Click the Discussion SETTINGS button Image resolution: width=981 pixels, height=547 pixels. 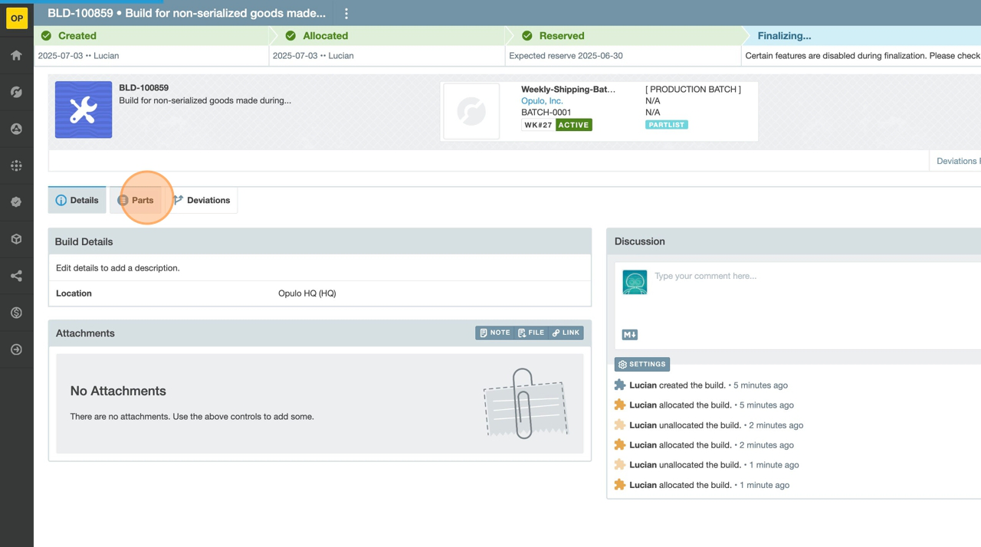coord(642,365)
